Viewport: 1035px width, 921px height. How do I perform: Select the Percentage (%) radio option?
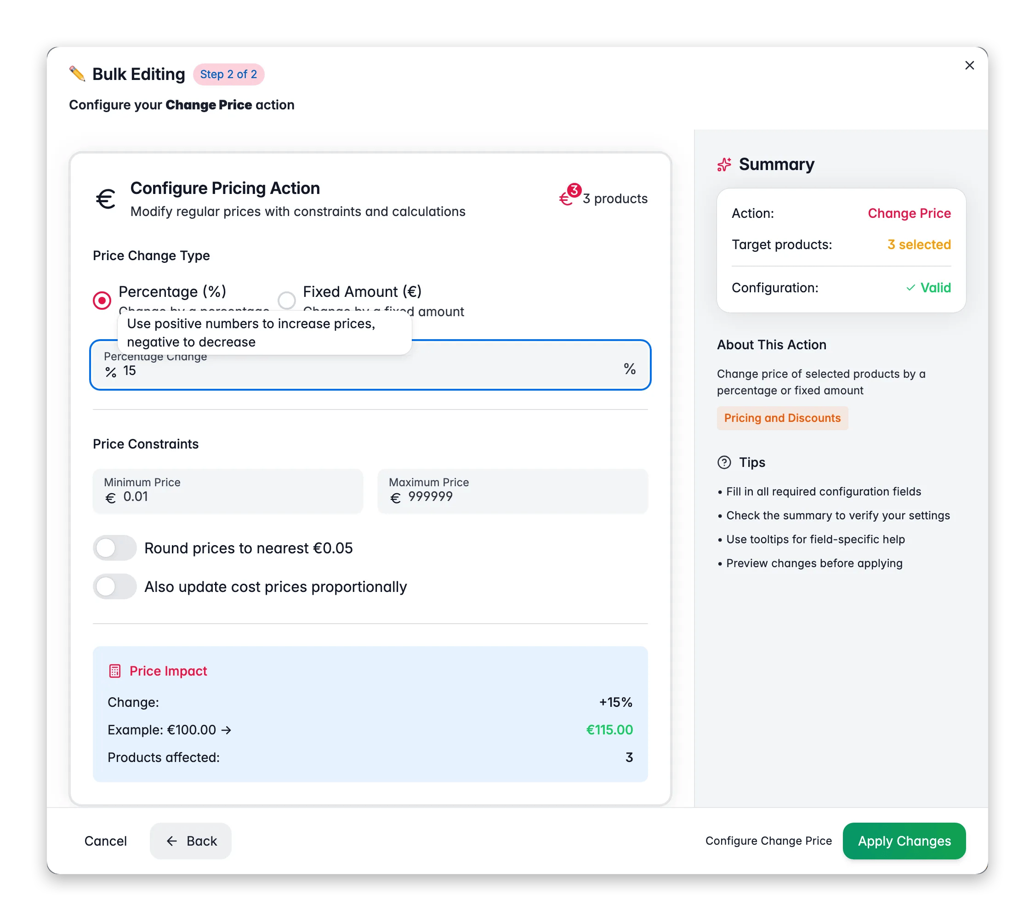(102, 300)
